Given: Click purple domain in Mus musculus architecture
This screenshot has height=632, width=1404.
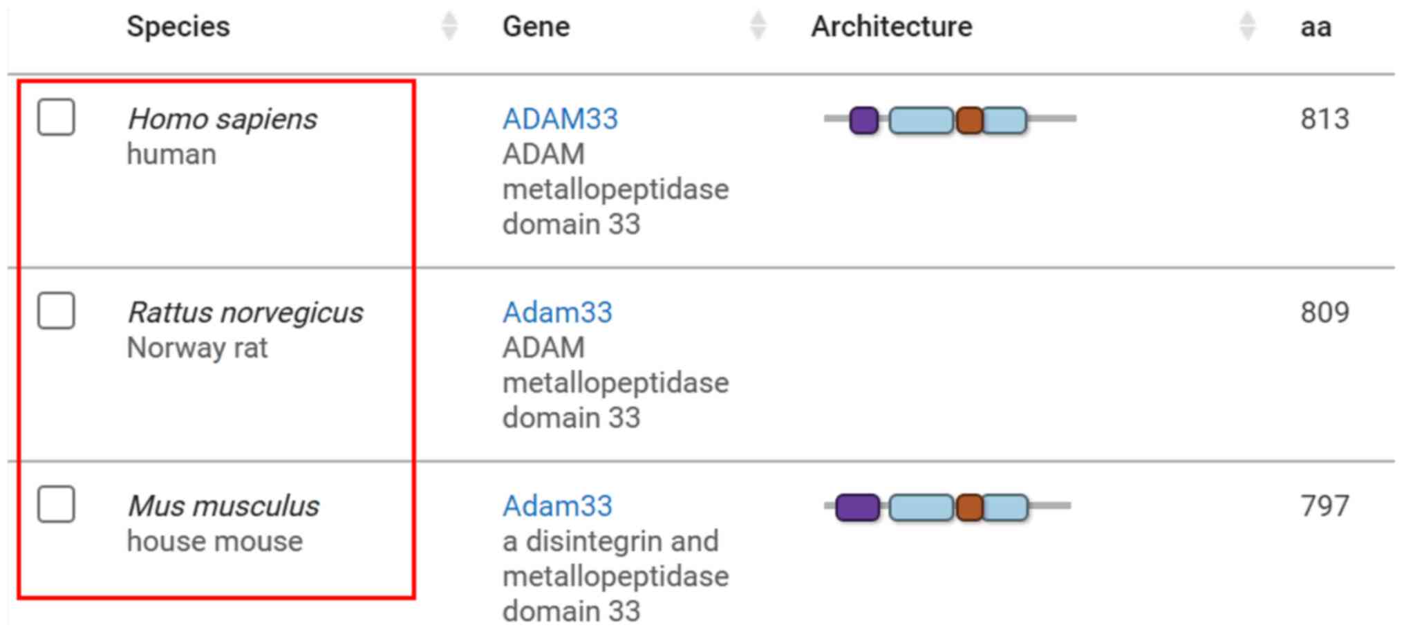Looking at the screenshot, I should pyautogui.click(x=857, y=507).
